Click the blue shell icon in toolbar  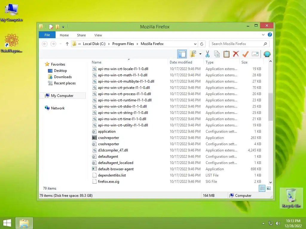[x=267, y=54]
